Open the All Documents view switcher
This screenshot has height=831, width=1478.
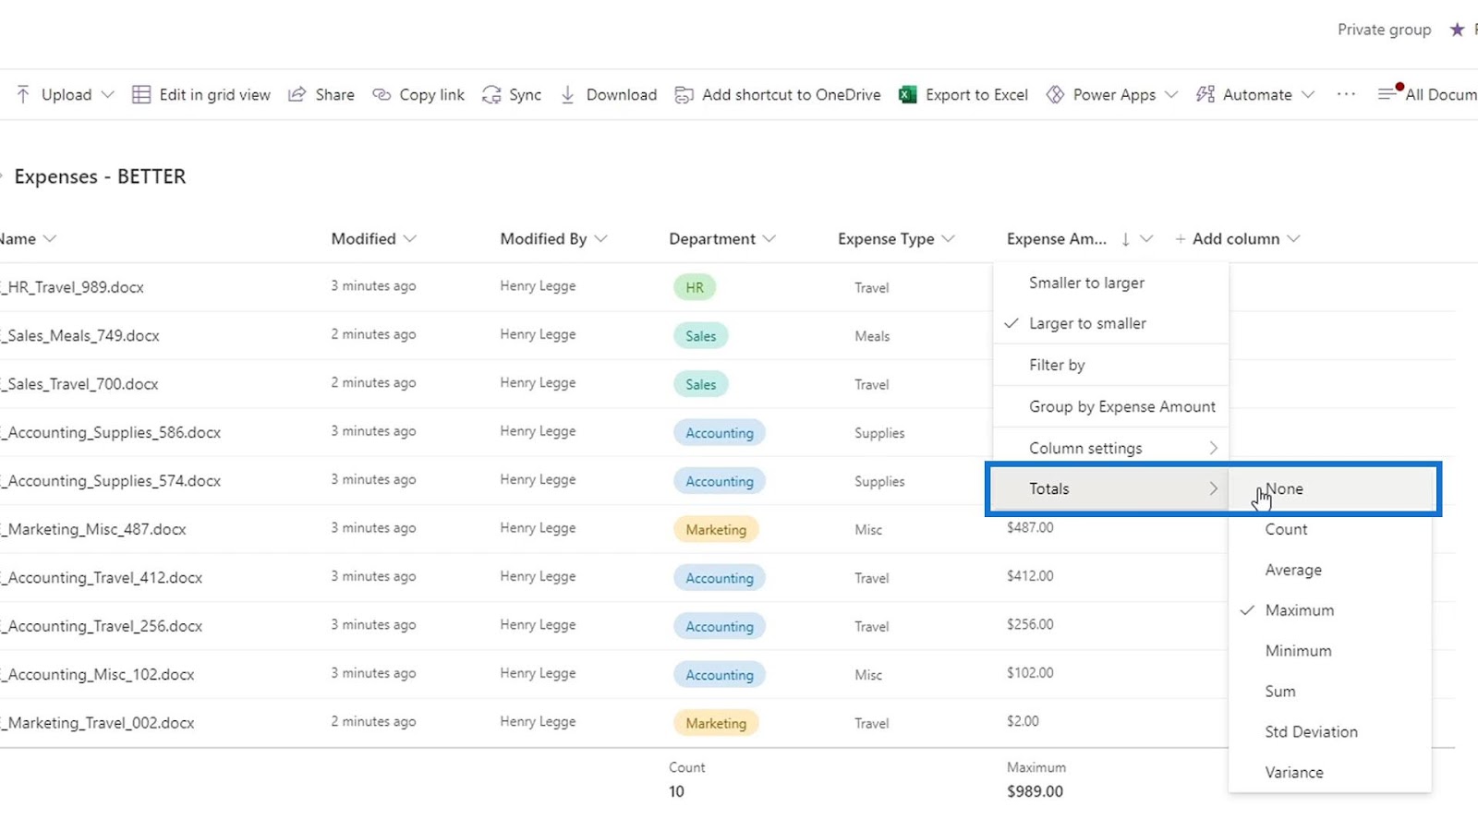click(1427, 94)
